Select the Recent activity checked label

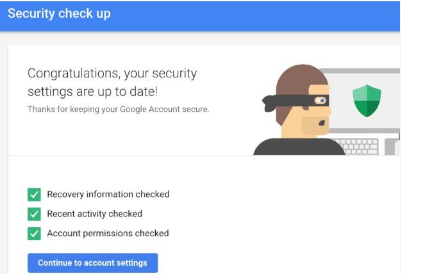click(95, 214)
